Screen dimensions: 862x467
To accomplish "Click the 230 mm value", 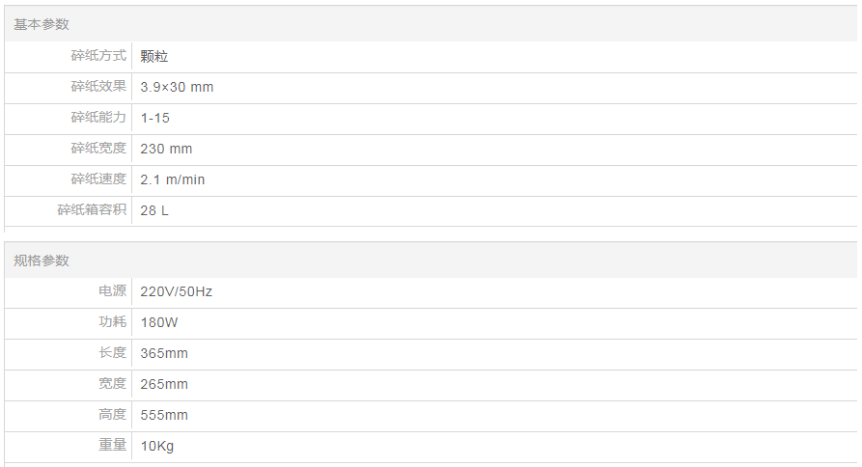I will pos(166,149).
